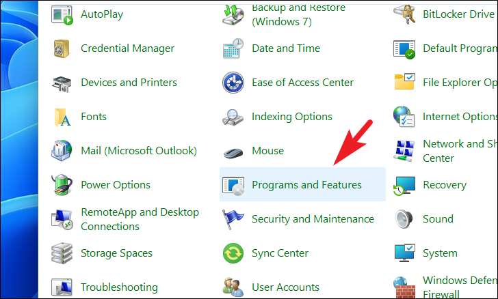Viewport: 498px width, 299px height.
Task: Click the Mouse icon
Action: (233, 153)
